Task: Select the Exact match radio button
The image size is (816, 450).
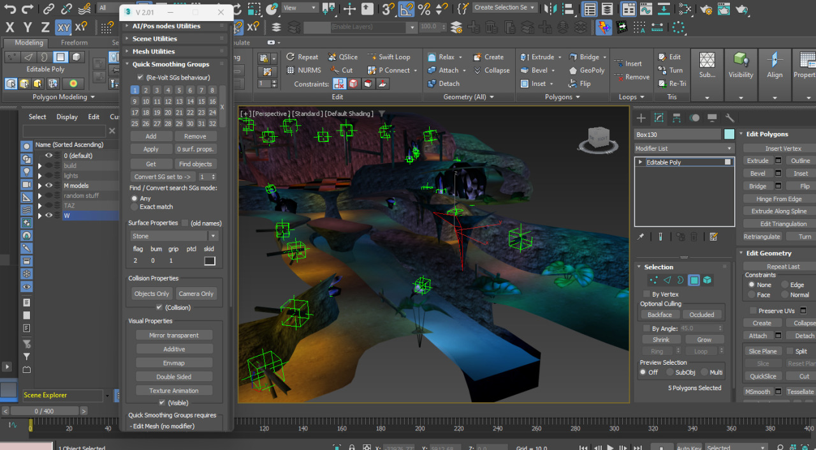Action: click(134, 207)
